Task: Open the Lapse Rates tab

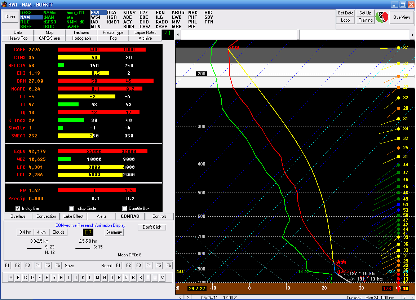Action: tap(145, 32)
